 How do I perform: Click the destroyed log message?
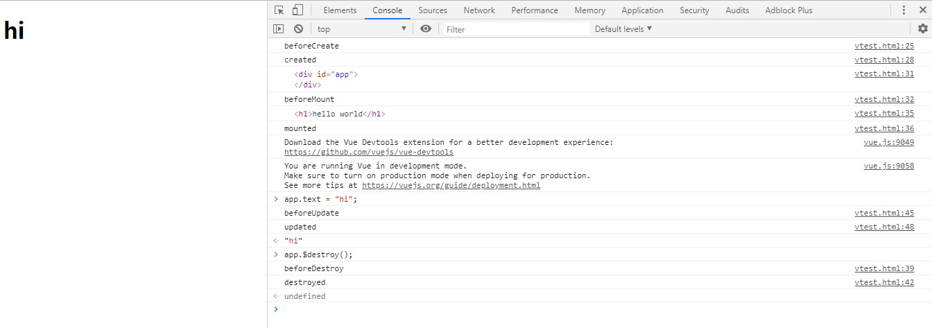coord(304,282)
